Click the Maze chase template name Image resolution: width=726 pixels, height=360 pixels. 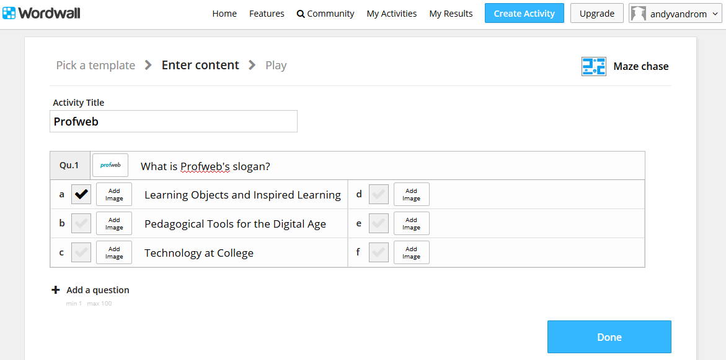click(x=641, y=67)
